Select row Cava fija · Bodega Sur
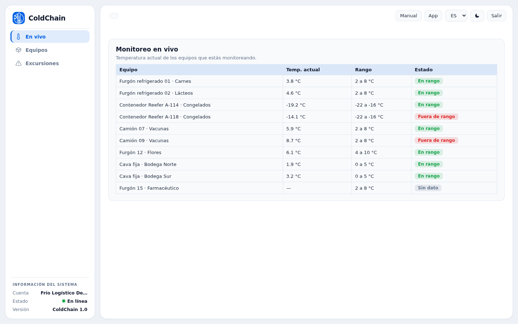 click(x=306, y=176)
